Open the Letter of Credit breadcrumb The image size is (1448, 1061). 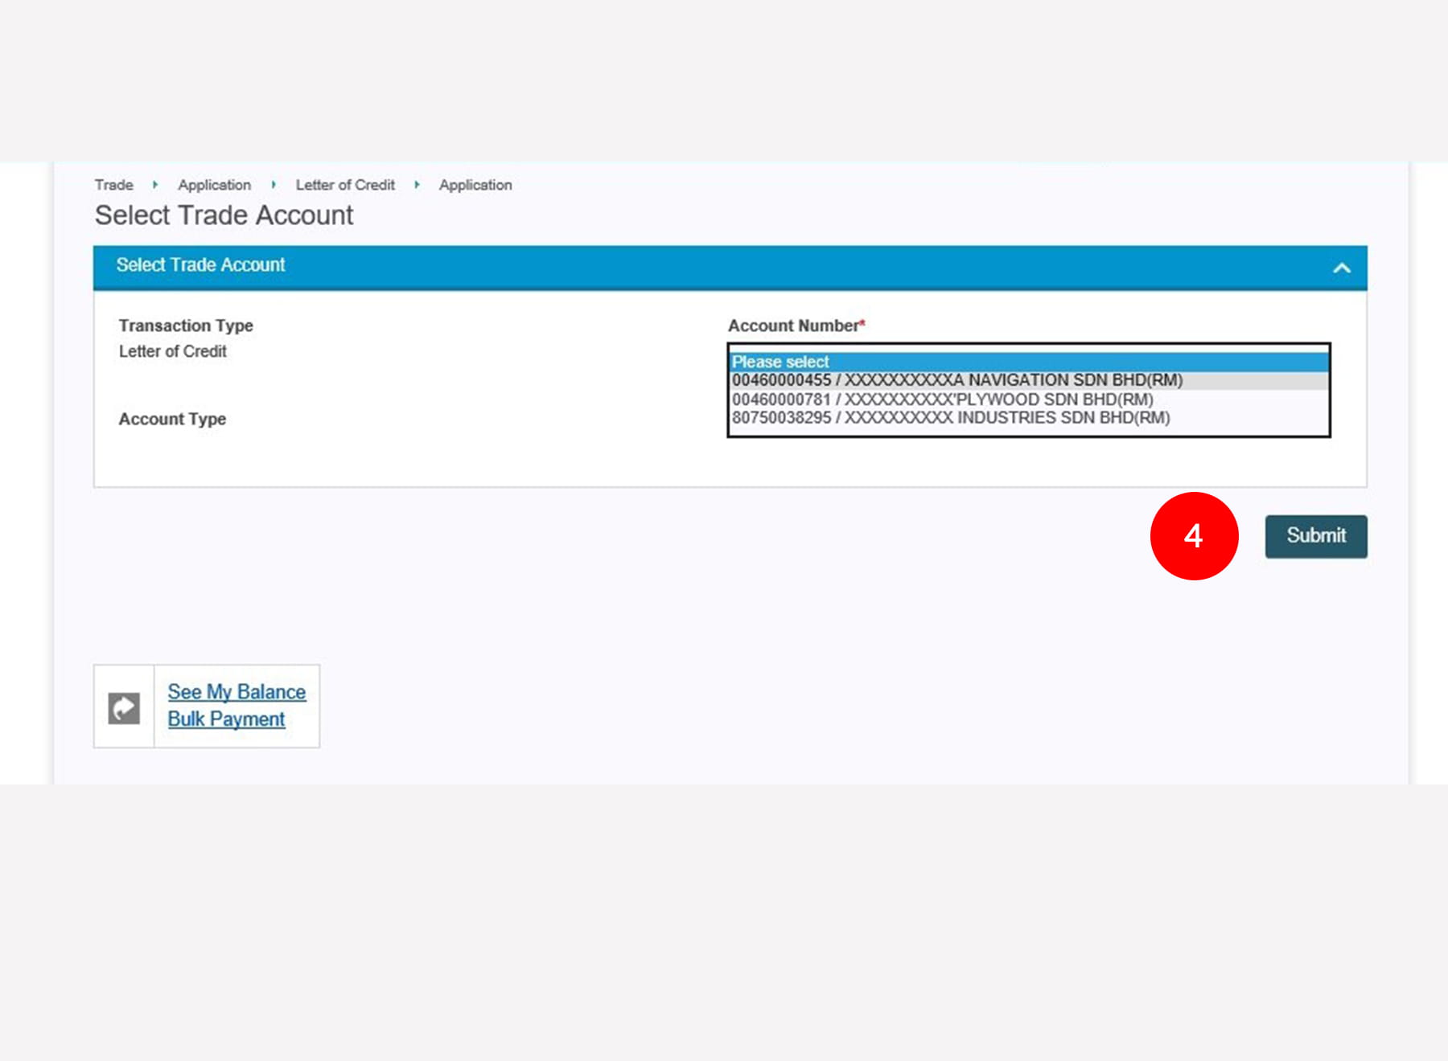click(x=345, y=185)
